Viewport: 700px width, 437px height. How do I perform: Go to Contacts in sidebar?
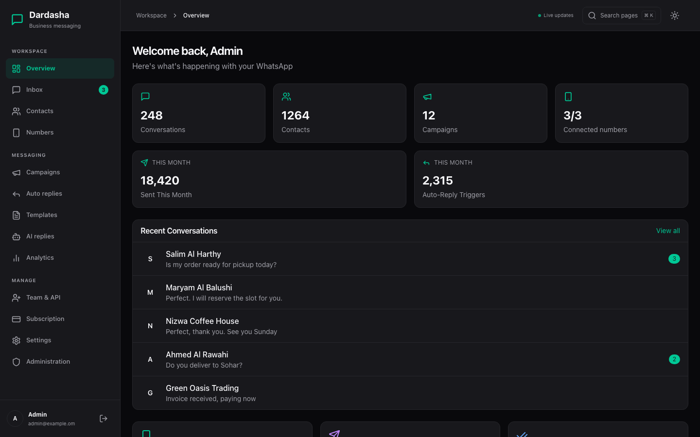pyautogui.click(x=60, y=111)
